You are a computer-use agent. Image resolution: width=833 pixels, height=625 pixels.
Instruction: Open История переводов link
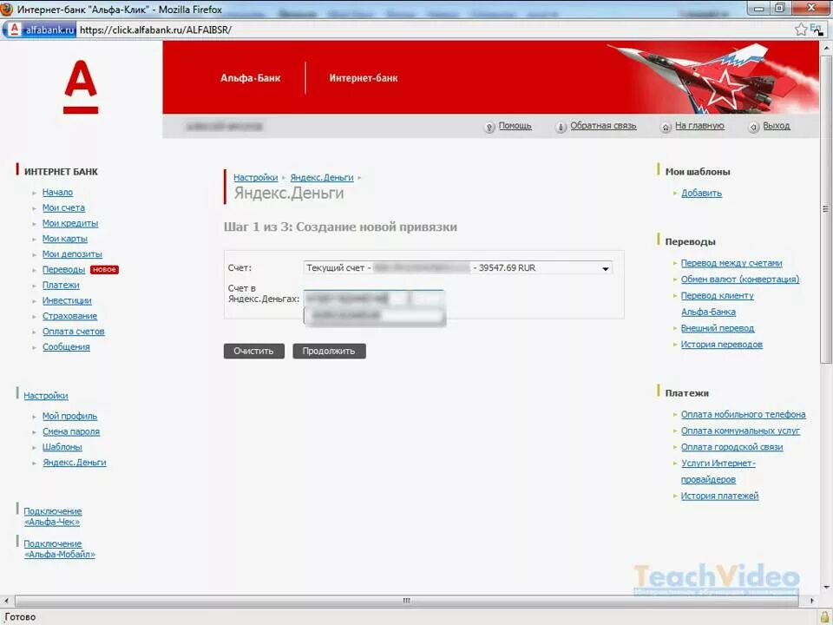point(721,345)
